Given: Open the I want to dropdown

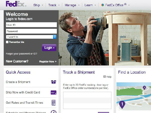Looking at the screenshot, I should [x=31, y=37].
